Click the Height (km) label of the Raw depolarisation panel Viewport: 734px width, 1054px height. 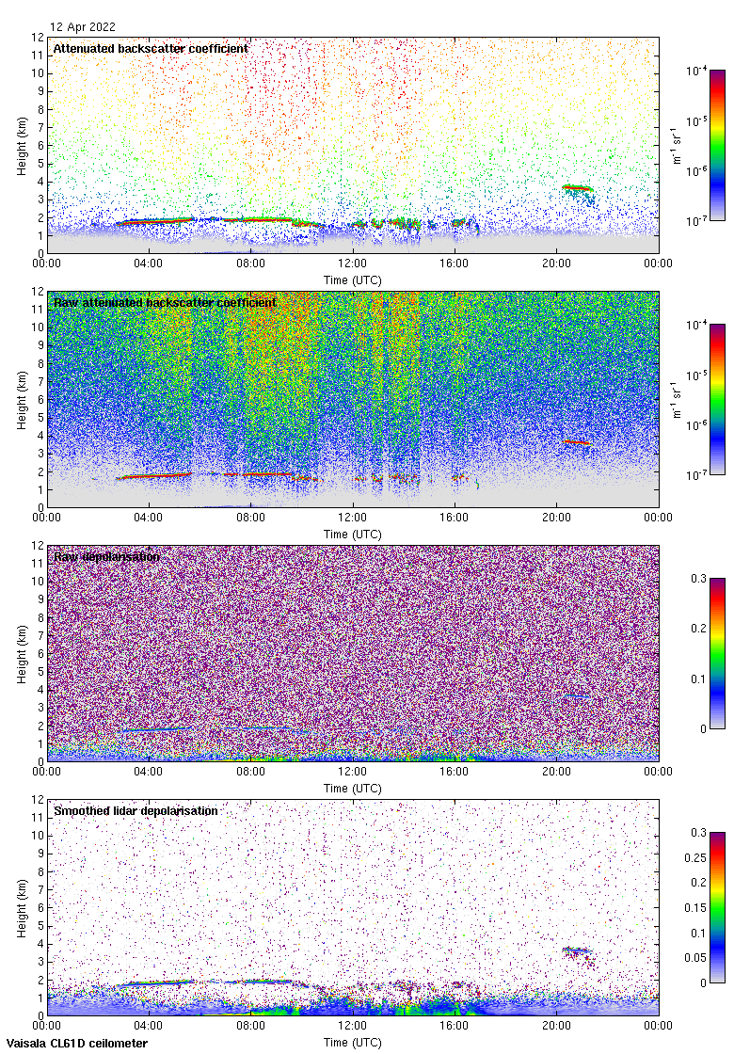[x=22, y=653]
